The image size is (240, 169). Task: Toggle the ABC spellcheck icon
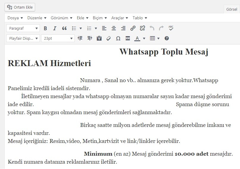pyautogui.click(x=171, y=28)
